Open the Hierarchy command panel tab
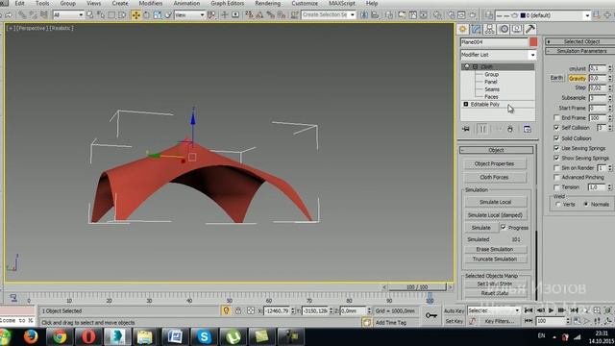615x346 pixels. 489,29
